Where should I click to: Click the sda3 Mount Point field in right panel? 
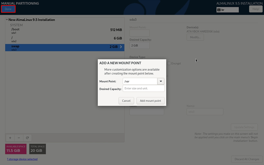coord(140,33)
